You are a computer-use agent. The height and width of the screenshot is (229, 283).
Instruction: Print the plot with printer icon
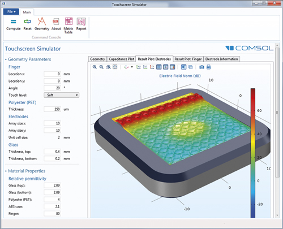coord(208,67)
